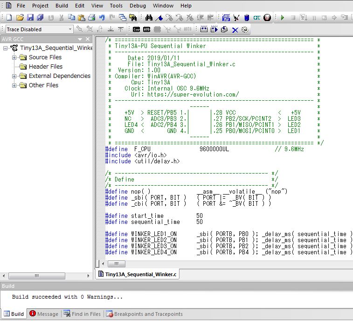
Task: Click the Open File folder icon
Action: (x=20, y=18)
